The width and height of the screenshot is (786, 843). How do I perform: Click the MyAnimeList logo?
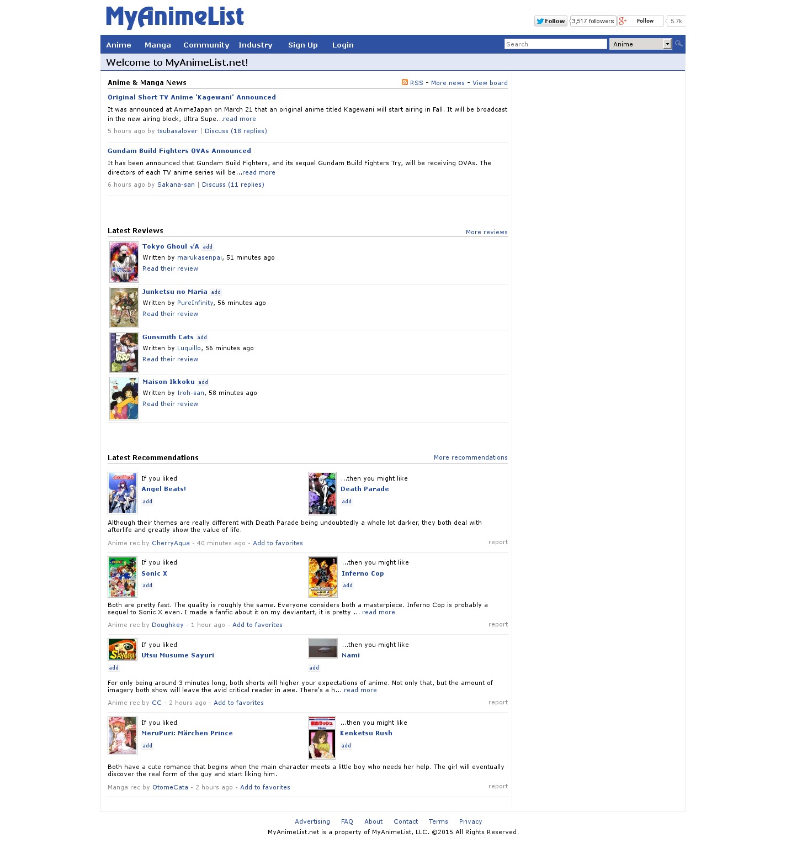174,17
